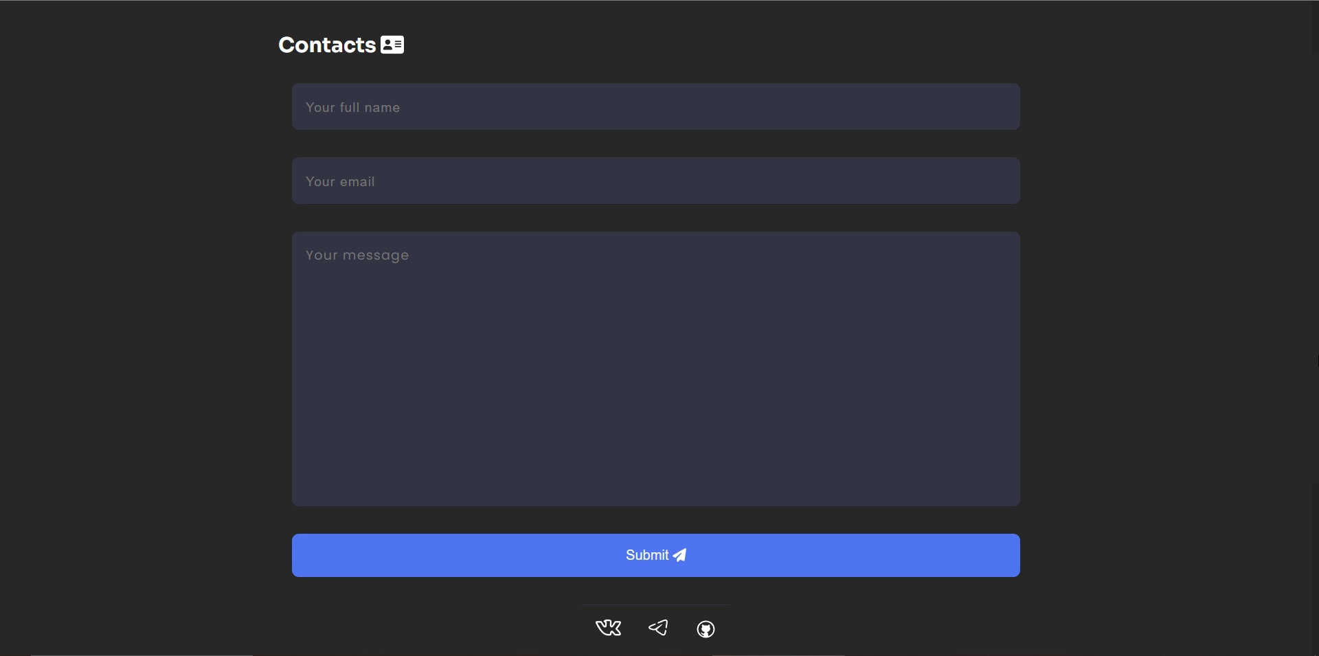Place cursor in the middle of the message box
Image resolution: width=1319 pixels, height=656 pixels.
pyautogui.click(x=656, y=369)
